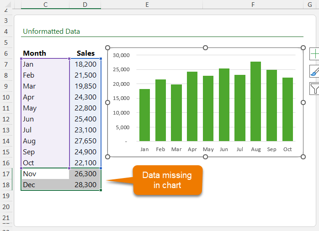Screen dimensions: 319x231
Task: Open the Chart Filters funnel button
Action: coord(314,89)
